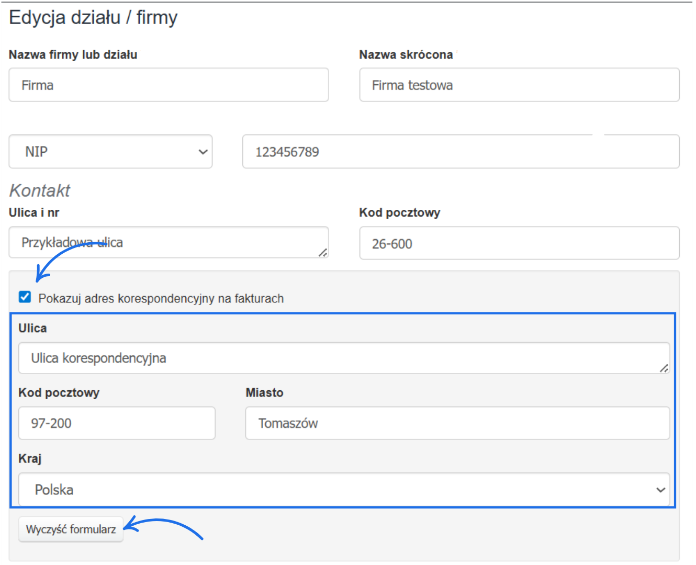The height and width of the screenshot is (565, 696).
Task: Focus the Nazwa firmy lub działu field
Action: point(169,85)
